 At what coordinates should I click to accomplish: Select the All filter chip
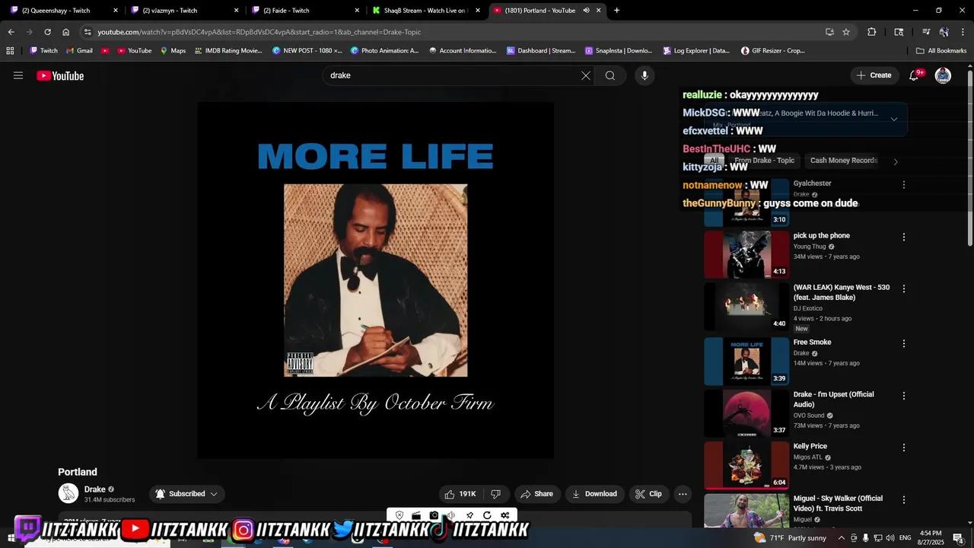[x=714, y=161]
